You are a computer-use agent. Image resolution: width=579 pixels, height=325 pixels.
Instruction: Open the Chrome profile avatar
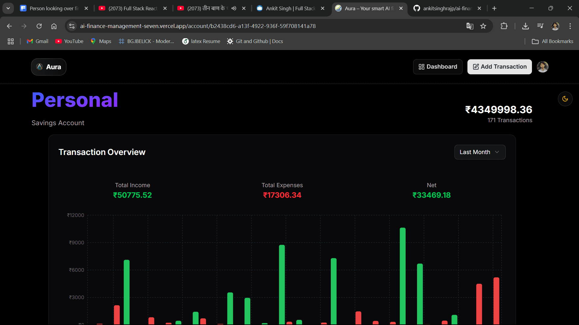pyautogui.click(x=555, y=26)
